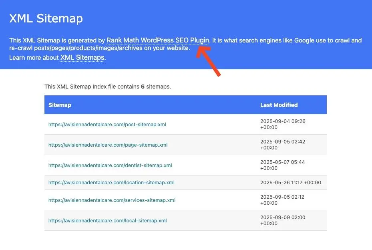
Task: Select the date 2025-05-26 11:17 +00:00
Action: (291, 183)
